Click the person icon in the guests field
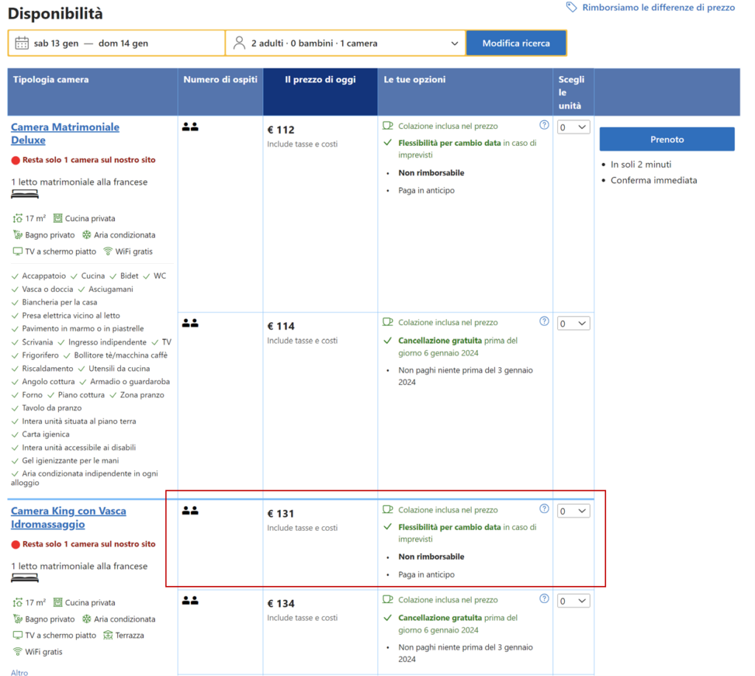Image resolution: width=755 pixels, height=676 pixels. [x=239, y=43]
